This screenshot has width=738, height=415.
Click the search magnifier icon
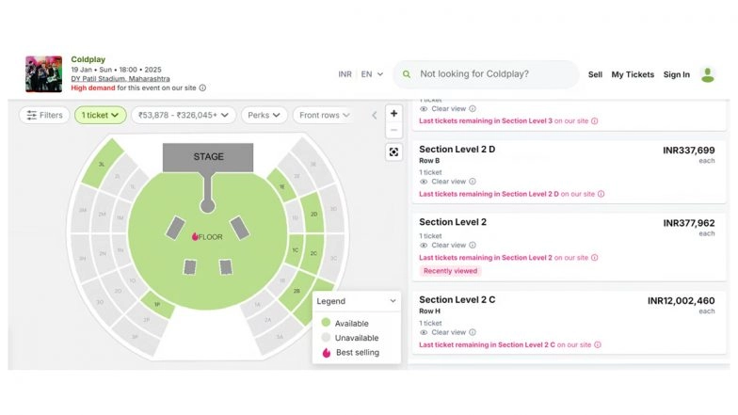tap(406, 74)
